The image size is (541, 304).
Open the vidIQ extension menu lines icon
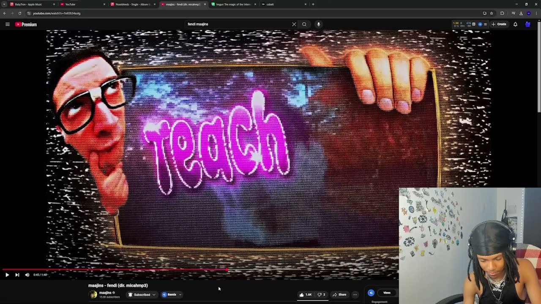tap(485, 24)
